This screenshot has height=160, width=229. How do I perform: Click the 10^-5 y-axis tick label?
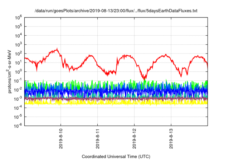coord(18,117)
